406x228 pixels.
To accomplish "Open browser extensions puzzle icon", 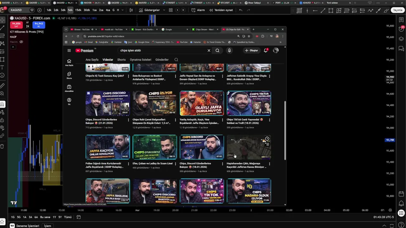I will pyautogui.click(x=263, y=36).
